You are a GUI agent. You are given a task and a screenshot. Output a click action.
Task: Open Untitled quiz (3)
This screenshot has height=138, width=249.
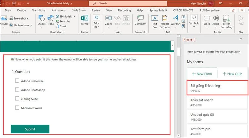pyautogui.click(x=217, y=117)
